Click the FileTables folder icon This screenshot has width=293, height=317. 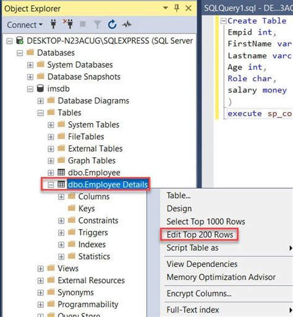(61, 136)
